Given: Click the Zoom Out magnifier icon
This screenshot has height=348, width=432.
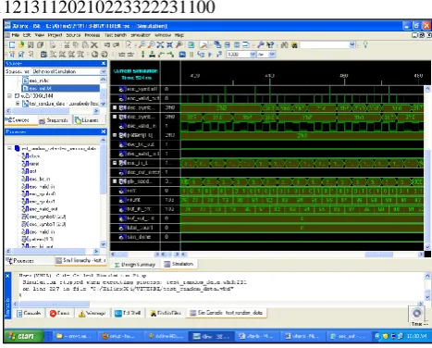Looking at the screenshot, I should [151, 45].
